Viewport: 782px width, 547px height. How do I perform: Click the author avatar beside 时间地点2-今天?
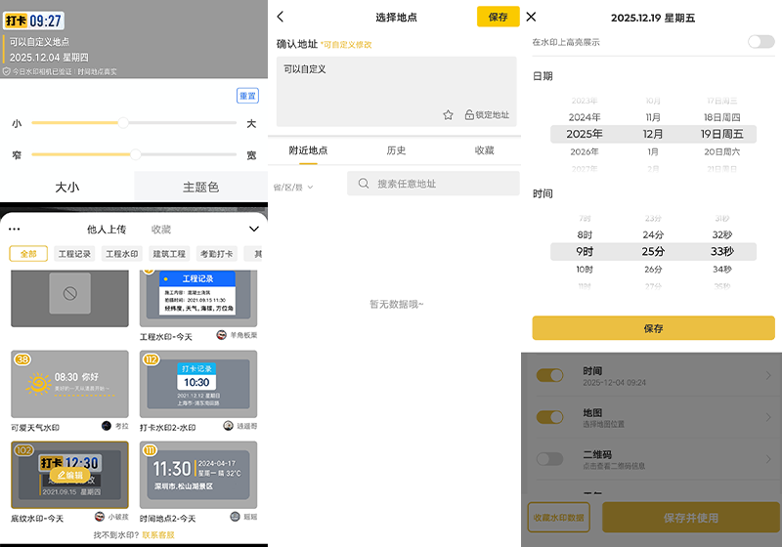tap(236, 517)
